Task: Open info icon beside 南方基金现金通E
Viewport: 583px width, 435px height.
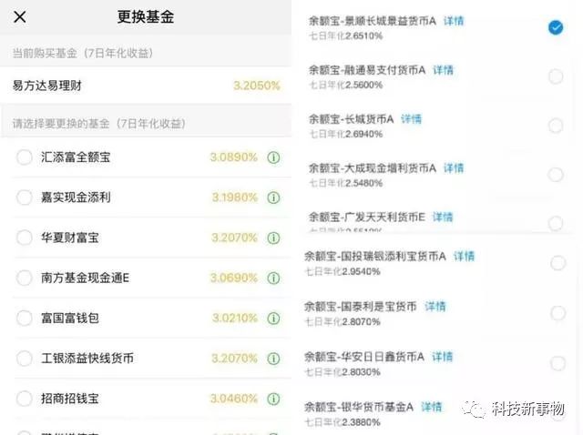Action: pos(273,278)
